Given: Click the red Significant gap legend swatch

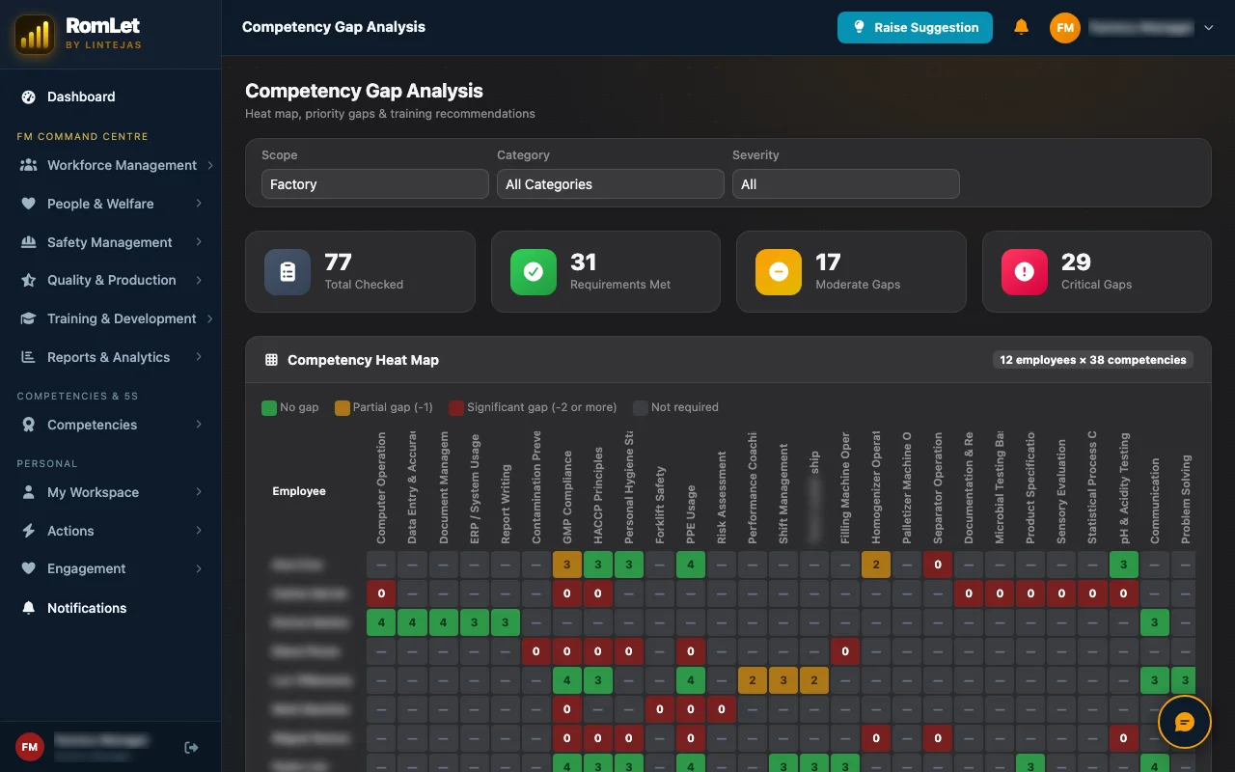Looking at the screenshot, I should pos(456,407).
